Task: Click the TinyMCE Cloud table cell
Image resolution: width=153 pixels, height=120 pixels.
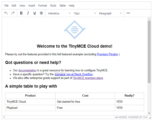Action: click(x=30, y=102)
